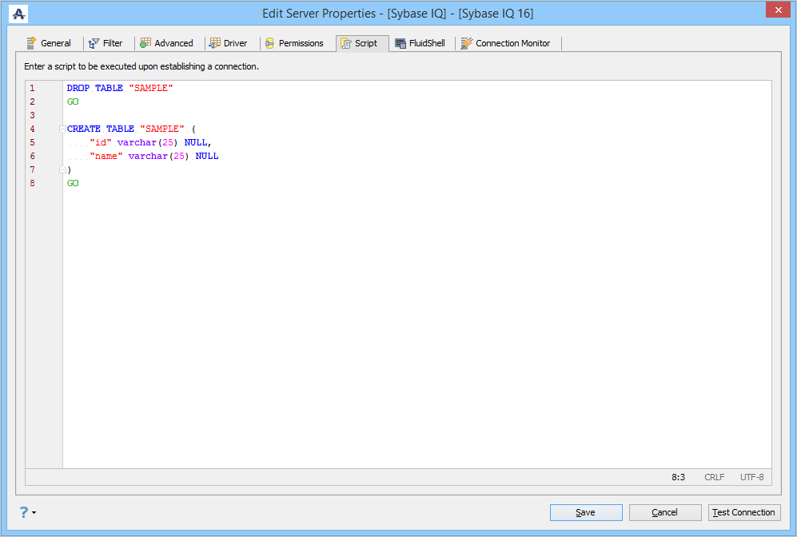Screen dimensions: 797x537
Task: Open the Advanced tab
Action: (167, 43)
